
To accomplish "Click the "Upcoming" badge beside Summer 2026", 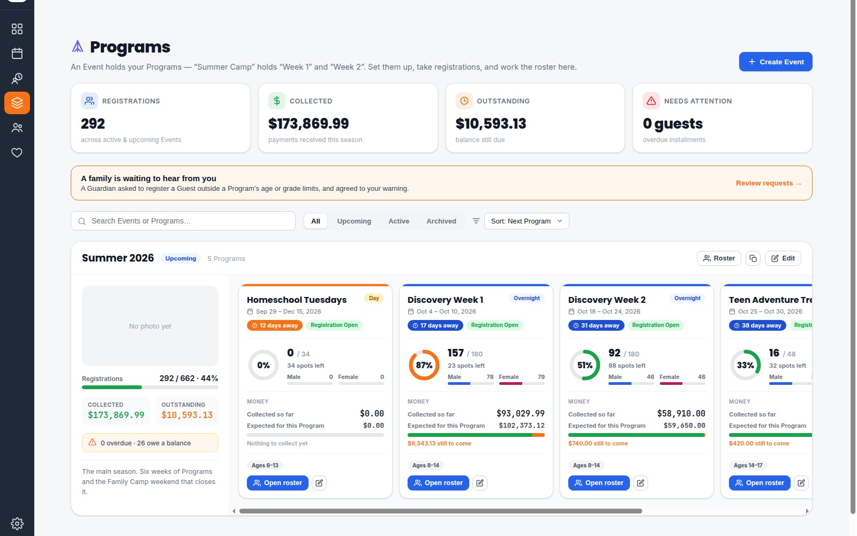I will pyautogui.click(x=181, y=258).
